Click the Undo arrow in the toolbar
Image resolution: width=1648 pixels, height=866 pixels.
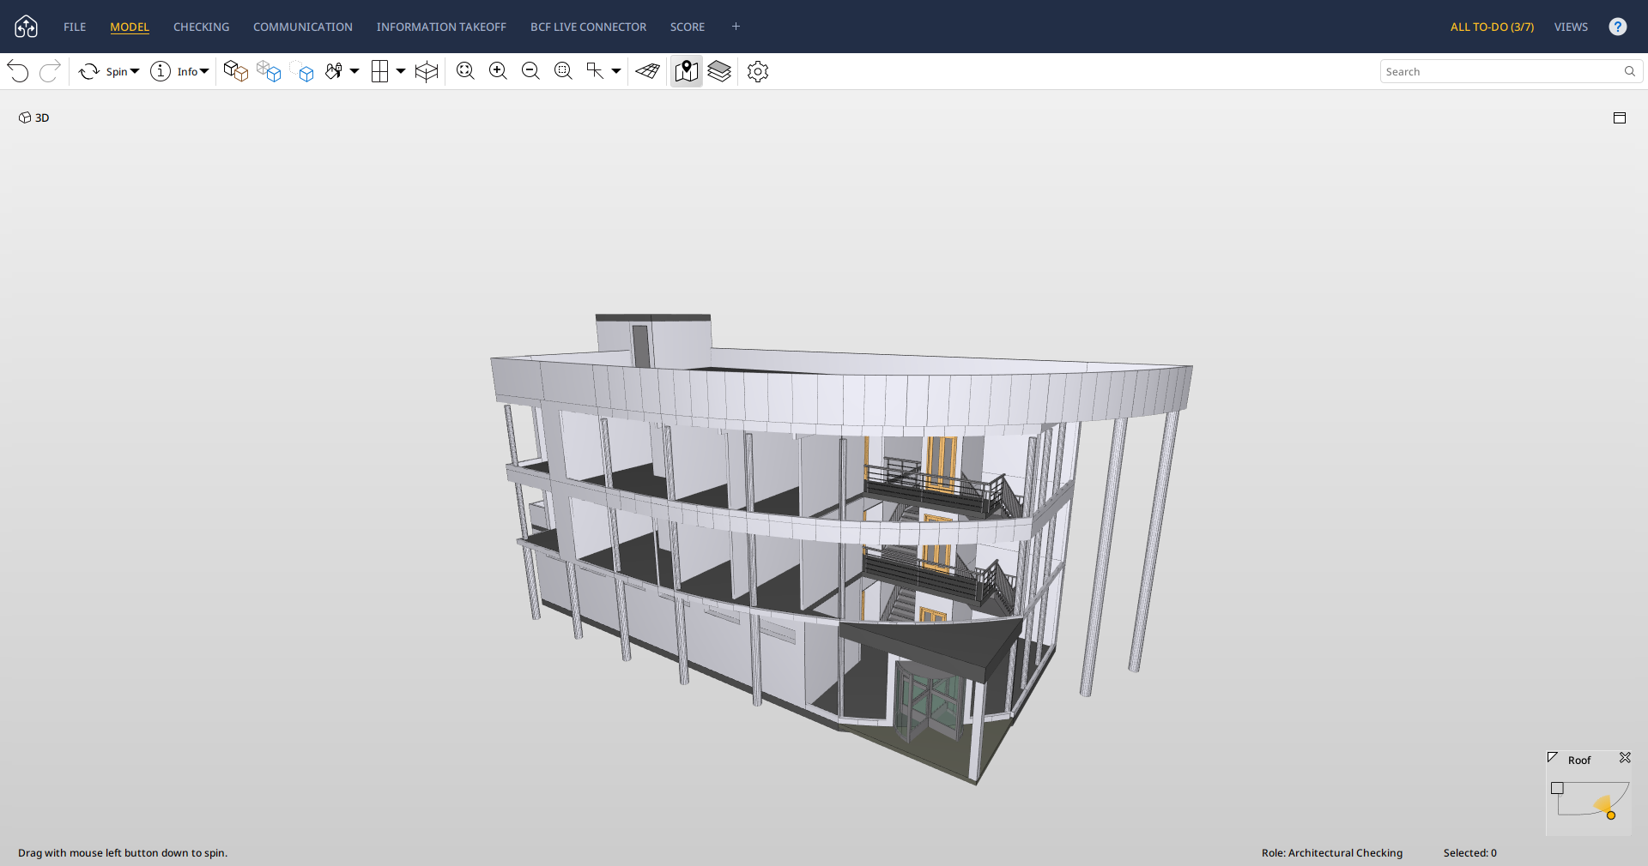click(18, 71)
